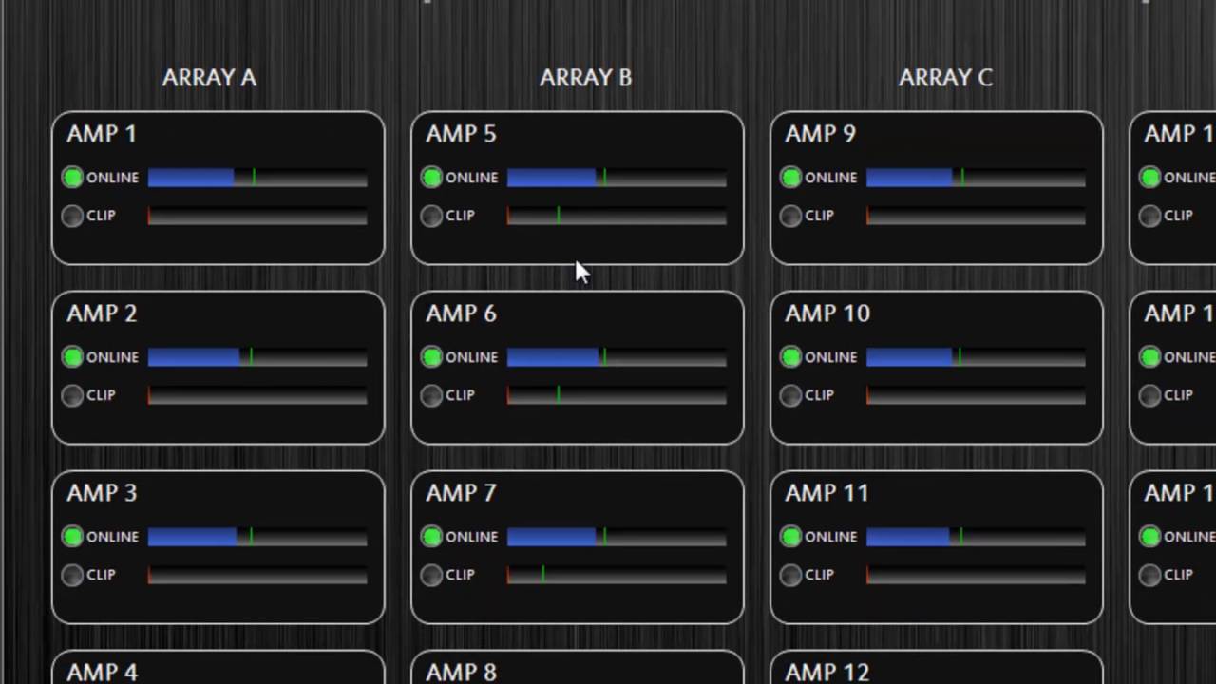The width and height of the screenshot is (1216, 684).
Task: Click the AMP 1 blue level meter
Action: (x=257, y=178)
